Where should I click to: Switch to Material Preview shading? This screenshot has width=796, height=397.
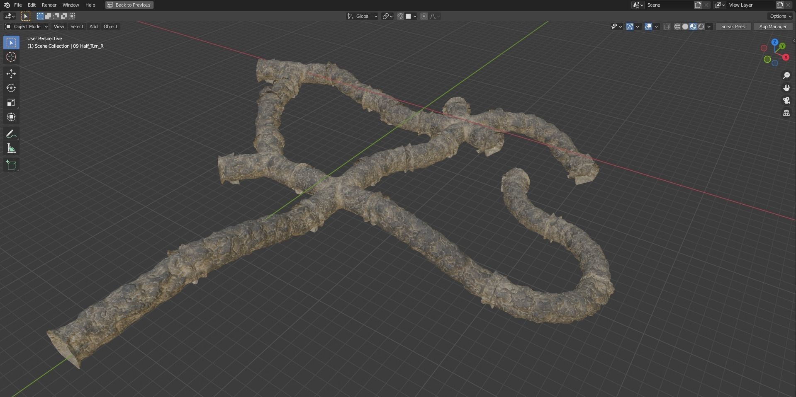(x=693, y=27)
